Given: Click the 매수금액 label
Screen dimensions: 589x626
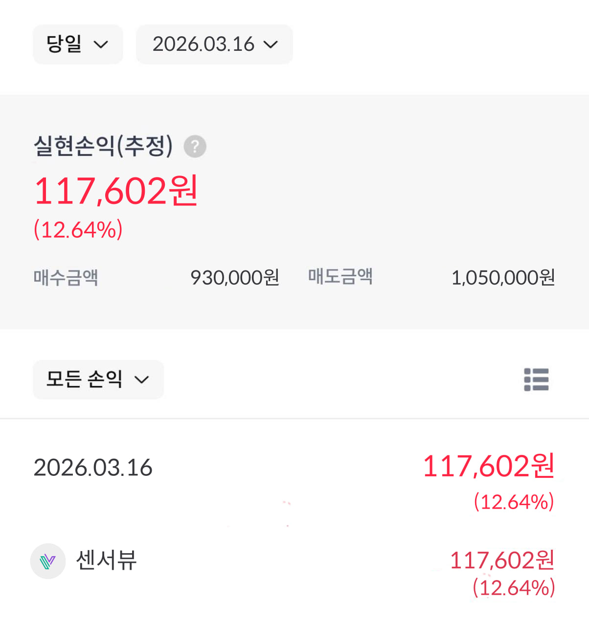Looking at the screenshot, I should coord(66,277).
